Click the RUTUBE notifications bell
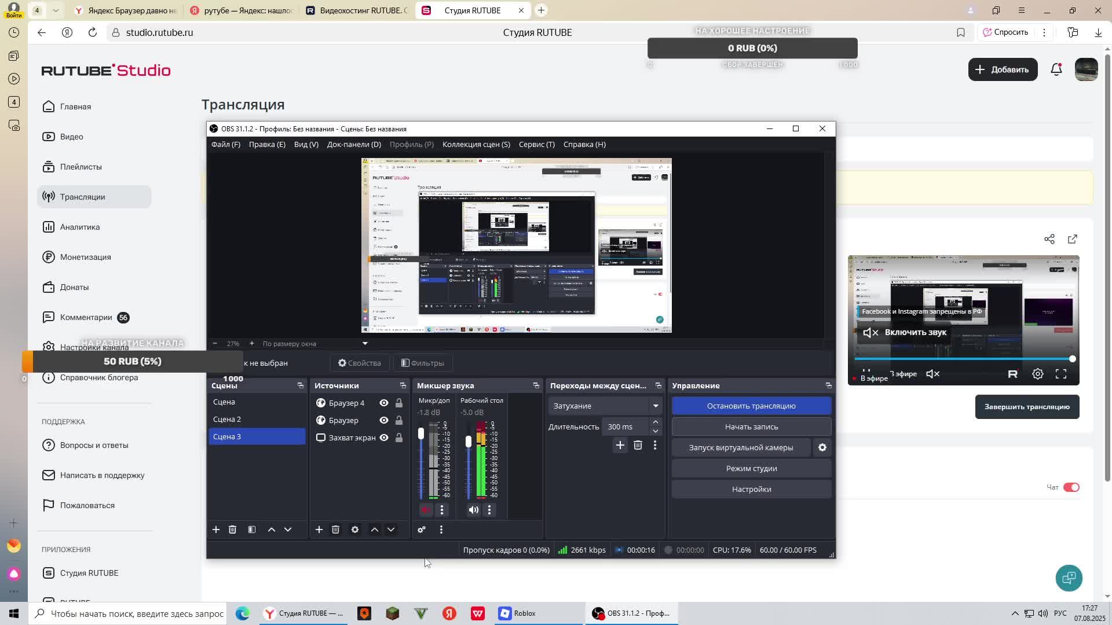This screenshot has height=625, width=1112. (1056, 69)
